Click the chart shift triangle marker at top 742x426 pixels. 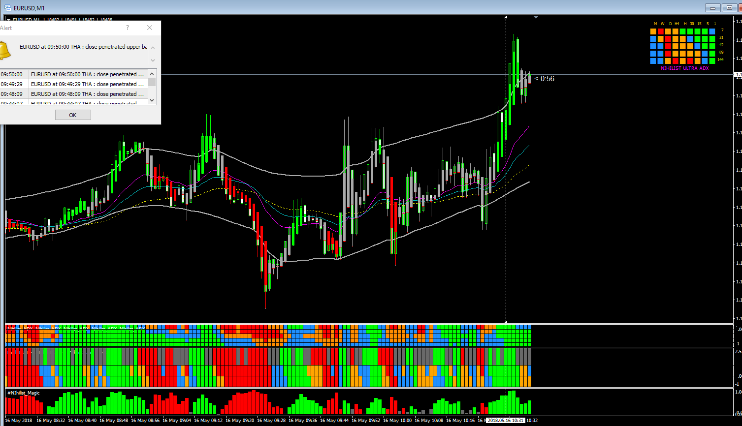pyautogui.click(x=536, y=18)
